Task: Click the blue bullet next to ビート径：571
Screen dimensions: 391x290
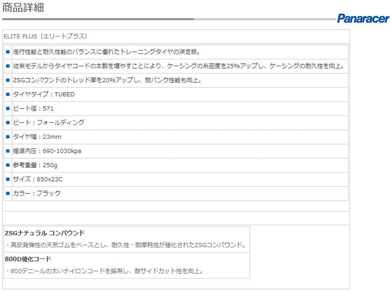Action: pos(8,109)
